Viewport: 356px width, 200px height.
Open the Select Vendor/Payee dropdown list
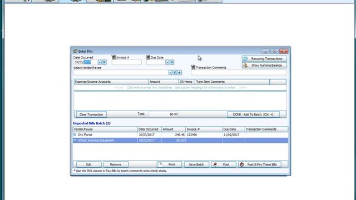(170, 73)
